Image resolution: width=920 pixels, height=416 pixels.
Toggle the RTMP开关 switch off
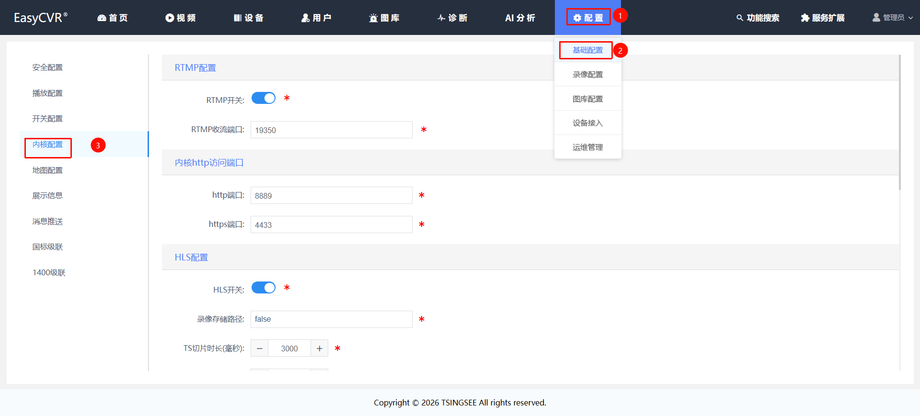coord(264,98)
